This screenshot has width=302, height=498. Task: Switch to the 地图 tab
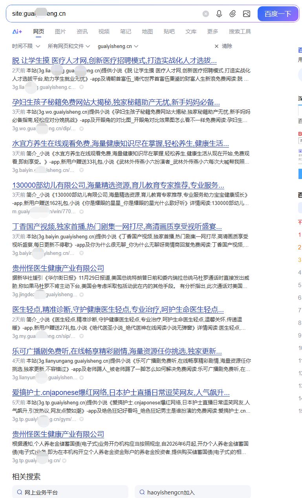(x=147, y=31)
